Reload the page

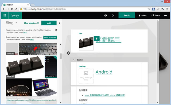point(12,9)
